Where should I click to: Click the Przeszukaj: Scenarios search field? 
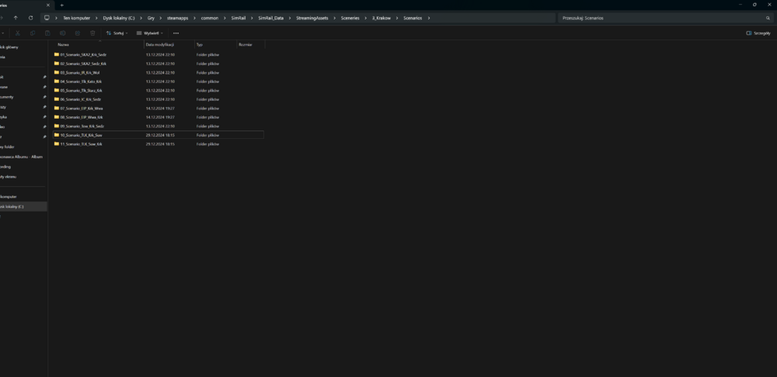(660, 18)
